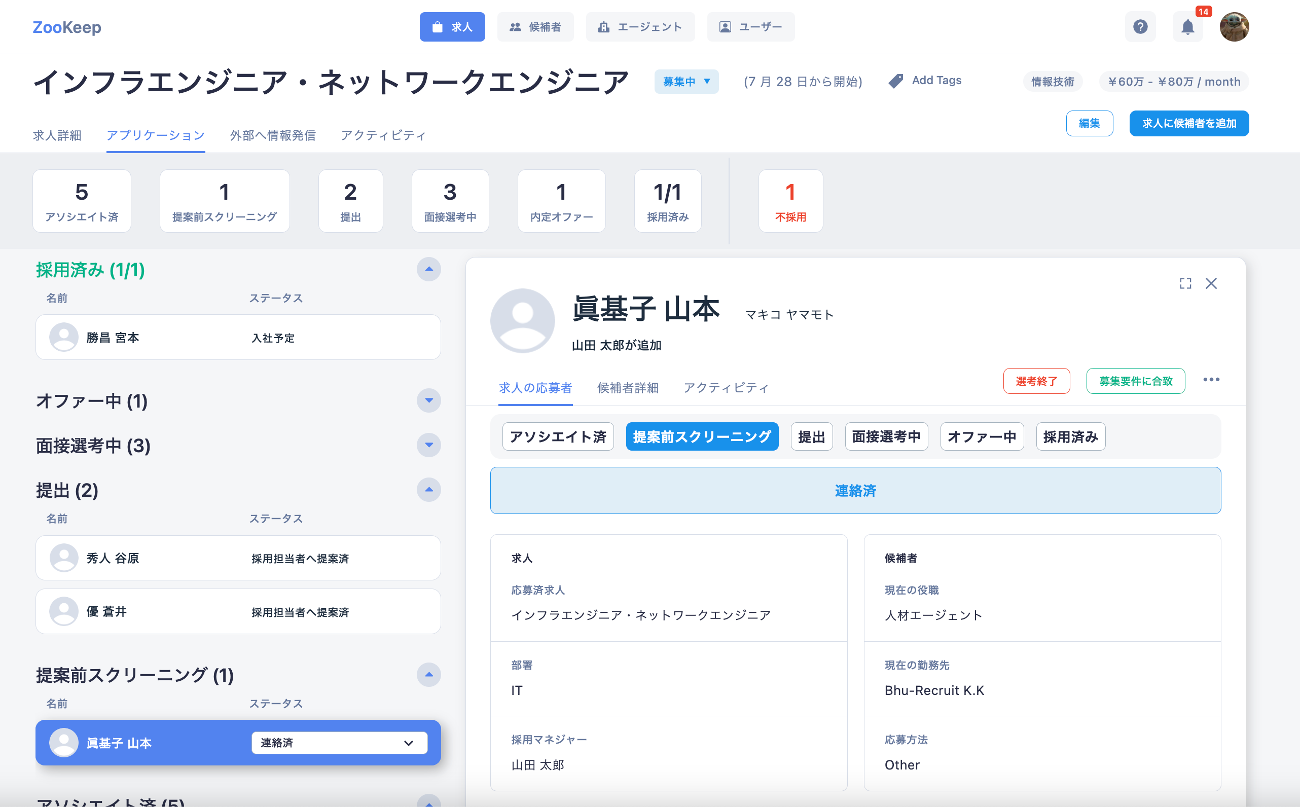Click the 選考終了 button
The image size is (1300, 807).
click(x=1036, y=381)
